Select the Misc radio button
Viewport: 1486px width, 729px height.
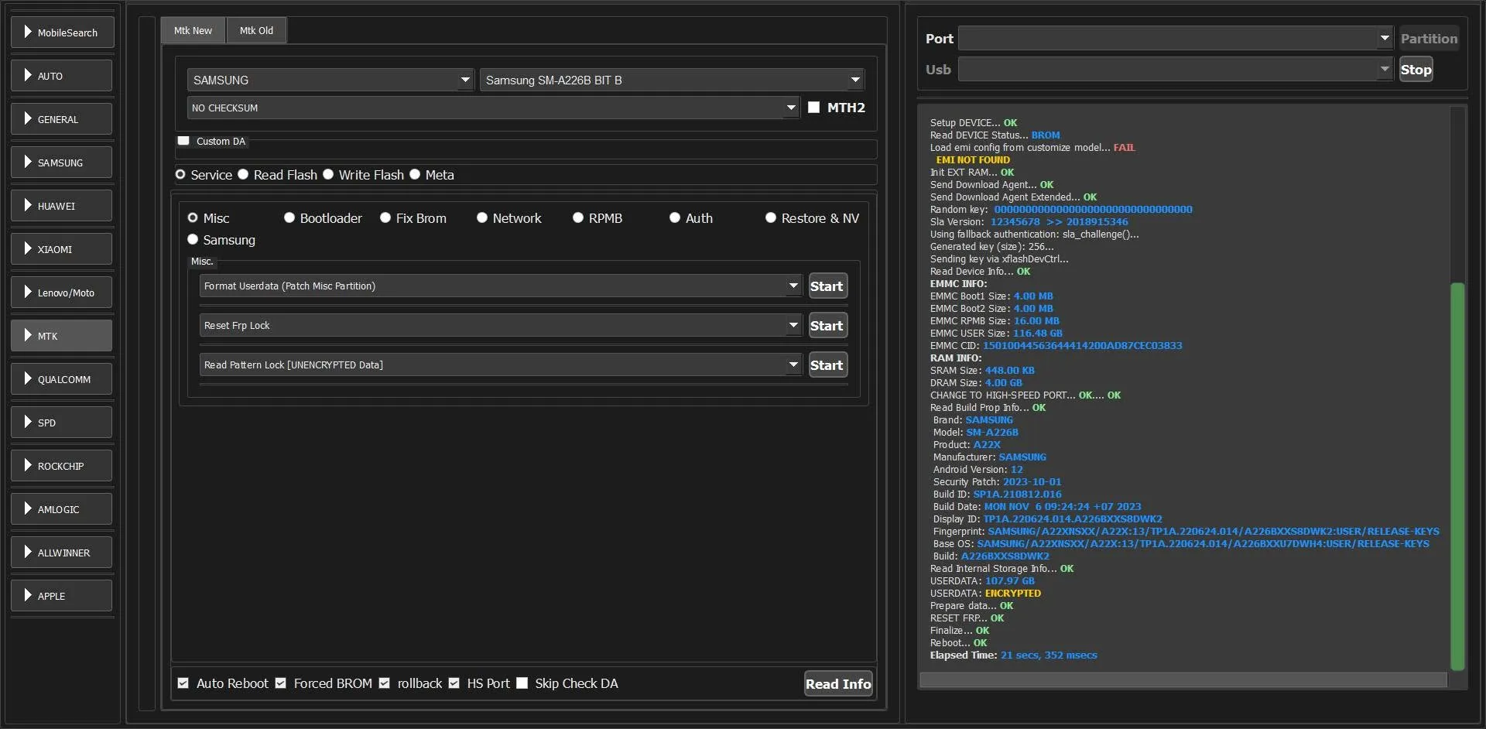click(193, 218)
